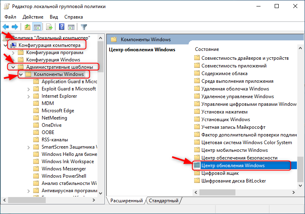Click folder icon next to OOBE
The image size is (305, 214).
point(36,132)
